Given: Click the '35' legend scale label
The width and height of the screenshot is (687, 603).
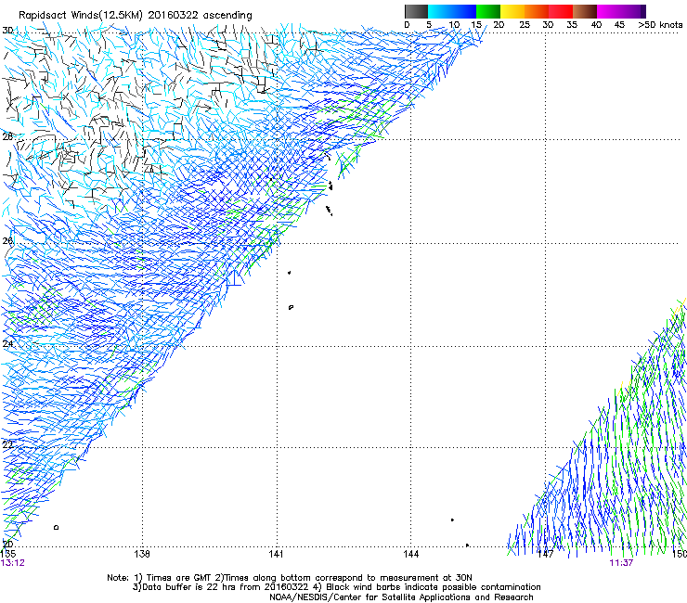Looking at the screenshot, I should pyautogui.click(x=572, y=25).
